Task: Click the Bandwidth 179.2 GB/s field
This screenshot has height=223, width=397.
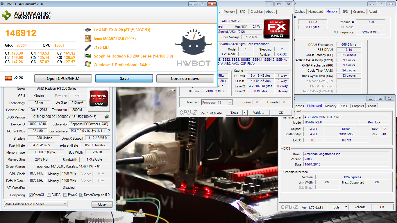Action: click(x=95, y=159)
